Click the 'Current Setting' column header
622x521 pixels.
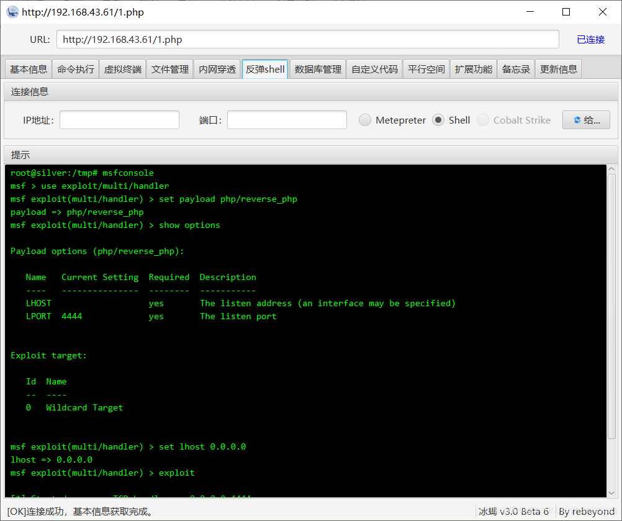[x=100, y=277]
